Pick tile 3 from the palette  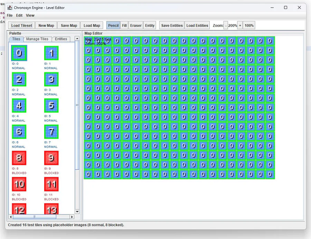(x=51, y=79)
